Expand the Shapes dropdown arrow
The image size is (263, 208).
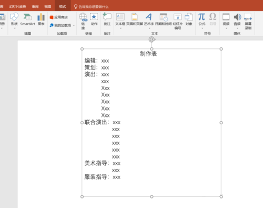15,28
